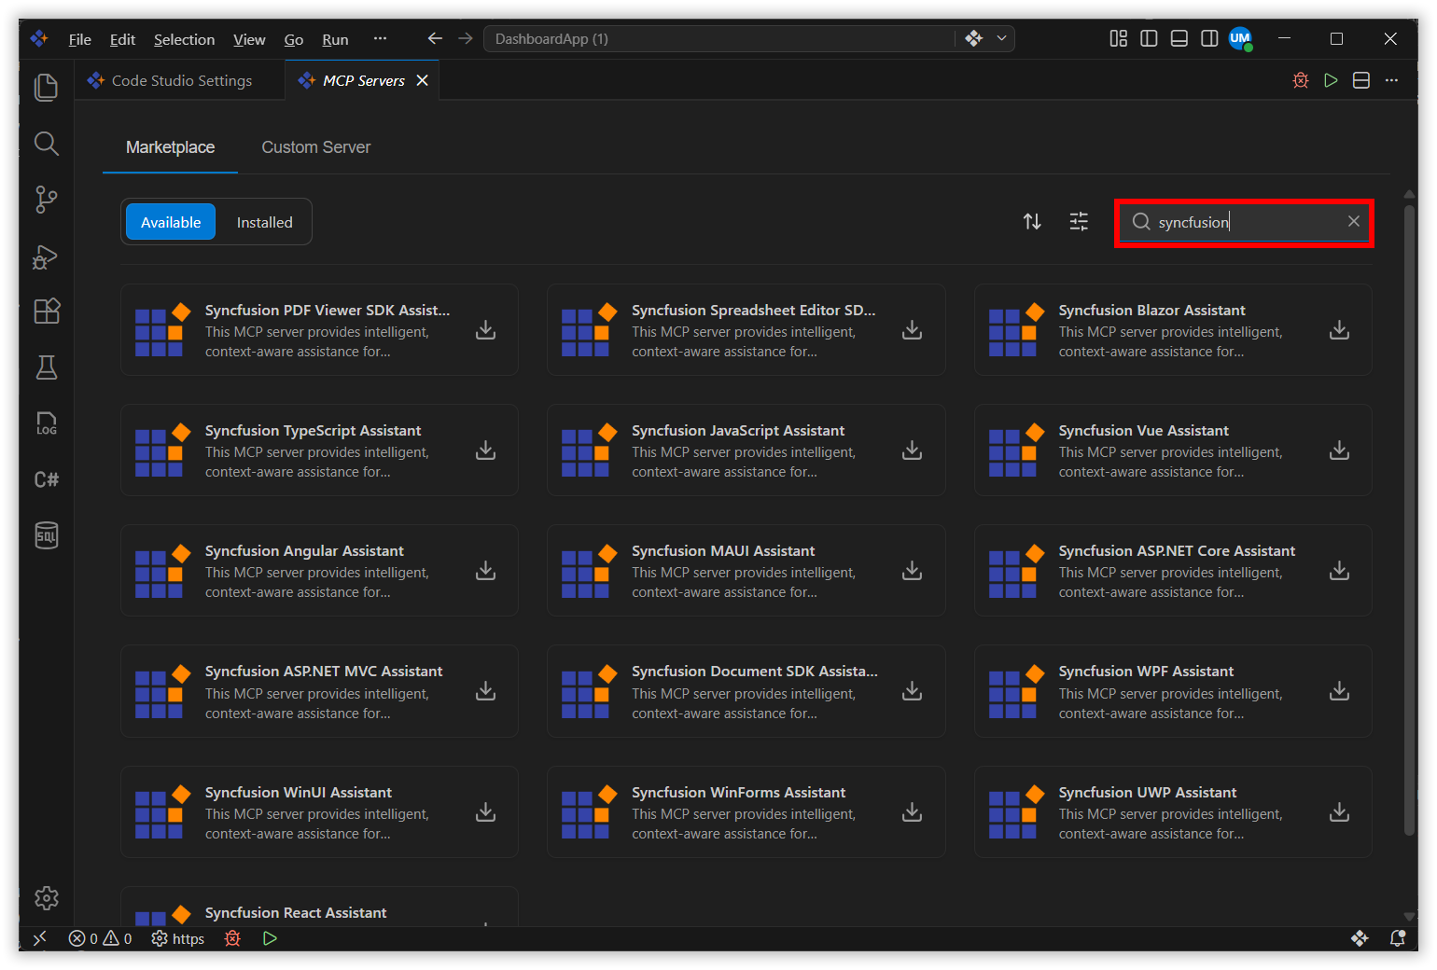1437x970 pixels.
Task: Open the Selection menu
Action: pos(184,39)
